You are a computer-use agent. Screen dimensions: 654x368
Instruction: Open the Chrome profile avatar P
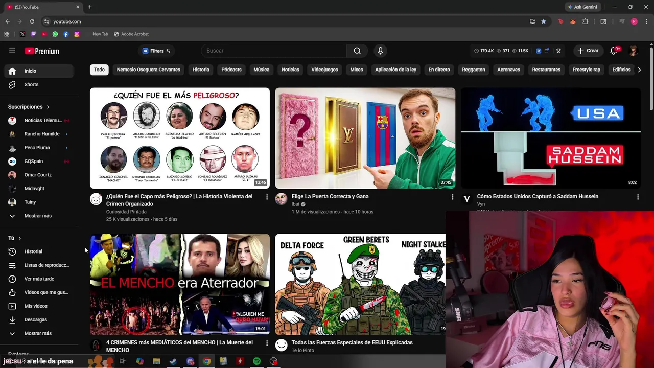[x=634, y=21]
